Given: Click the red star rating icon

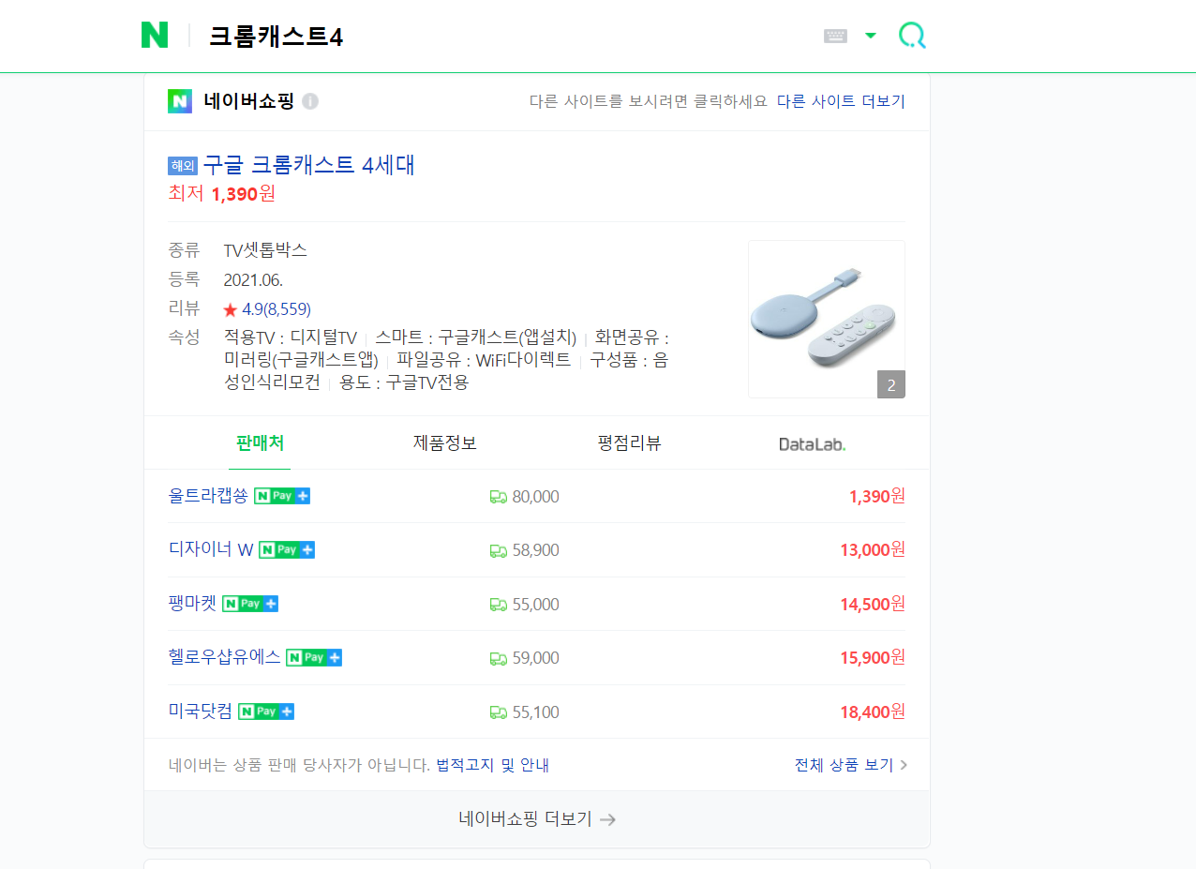Looking at the screenshot, I should pos(231,309).
